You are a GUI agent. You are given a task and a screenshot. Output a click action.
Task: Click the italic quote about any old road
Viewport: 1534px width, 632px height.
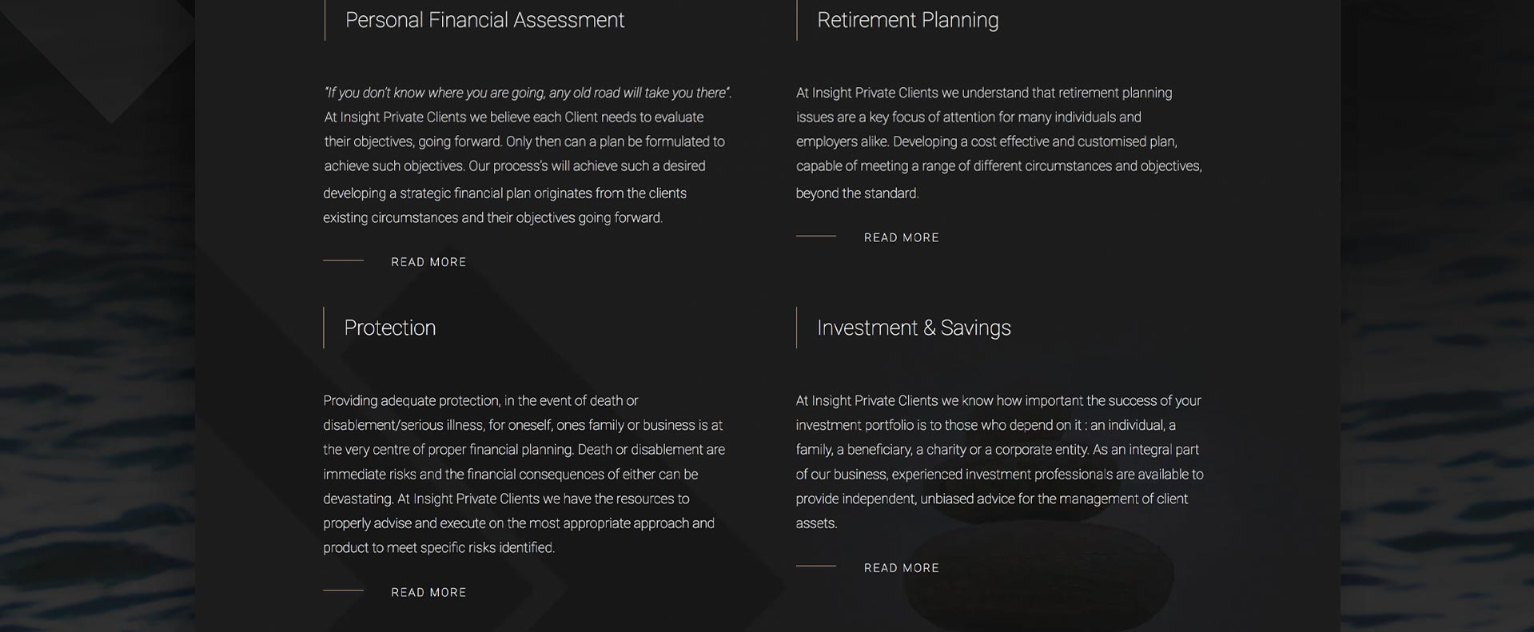click(528, 93)
